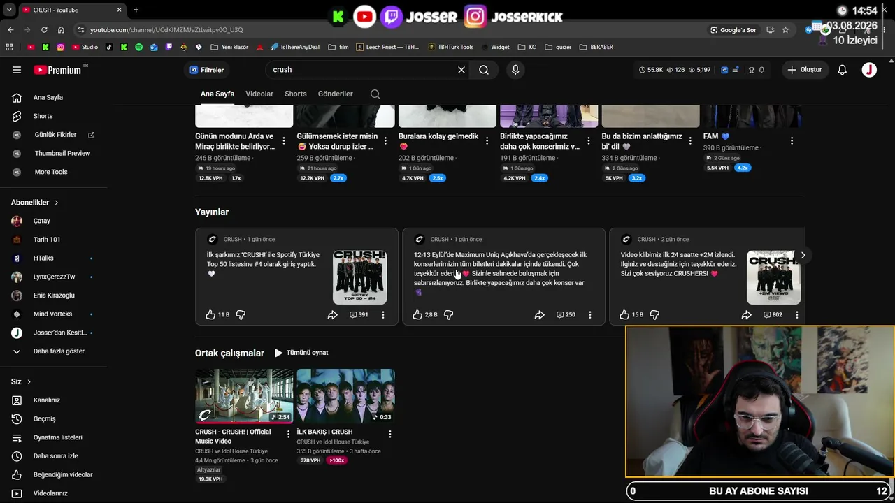Screen dimensions: 895x503
Task: Open the Çatay subscription channel
Action: point(55,221)
